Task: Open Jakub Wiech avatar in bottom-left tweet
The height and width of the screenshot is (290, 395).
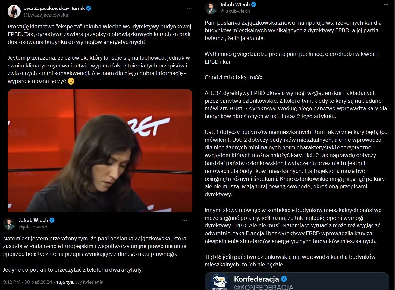Action: (x=10, y=223)
